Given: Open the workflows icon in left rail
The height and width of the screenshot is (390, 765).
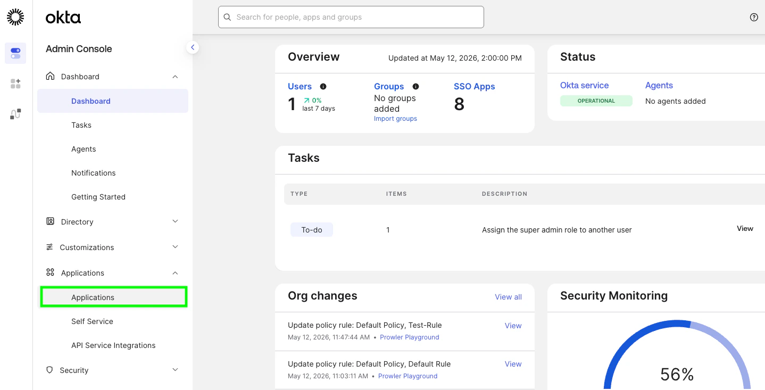Looking at the screenshot, I should (x=15, y=114).
